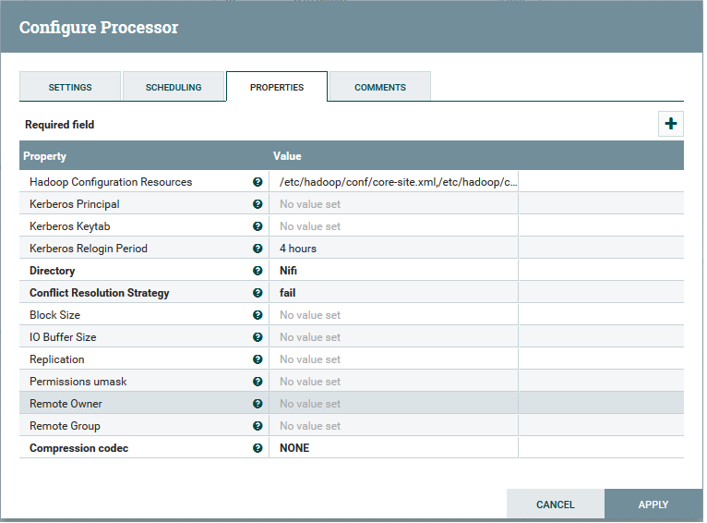This screenshot has width=707, height=523.
Task: Set the Replication value field
Action: [x=392, y=359]
